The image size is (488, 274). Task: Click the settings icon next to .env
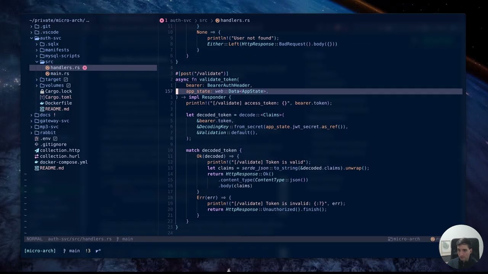37,139
